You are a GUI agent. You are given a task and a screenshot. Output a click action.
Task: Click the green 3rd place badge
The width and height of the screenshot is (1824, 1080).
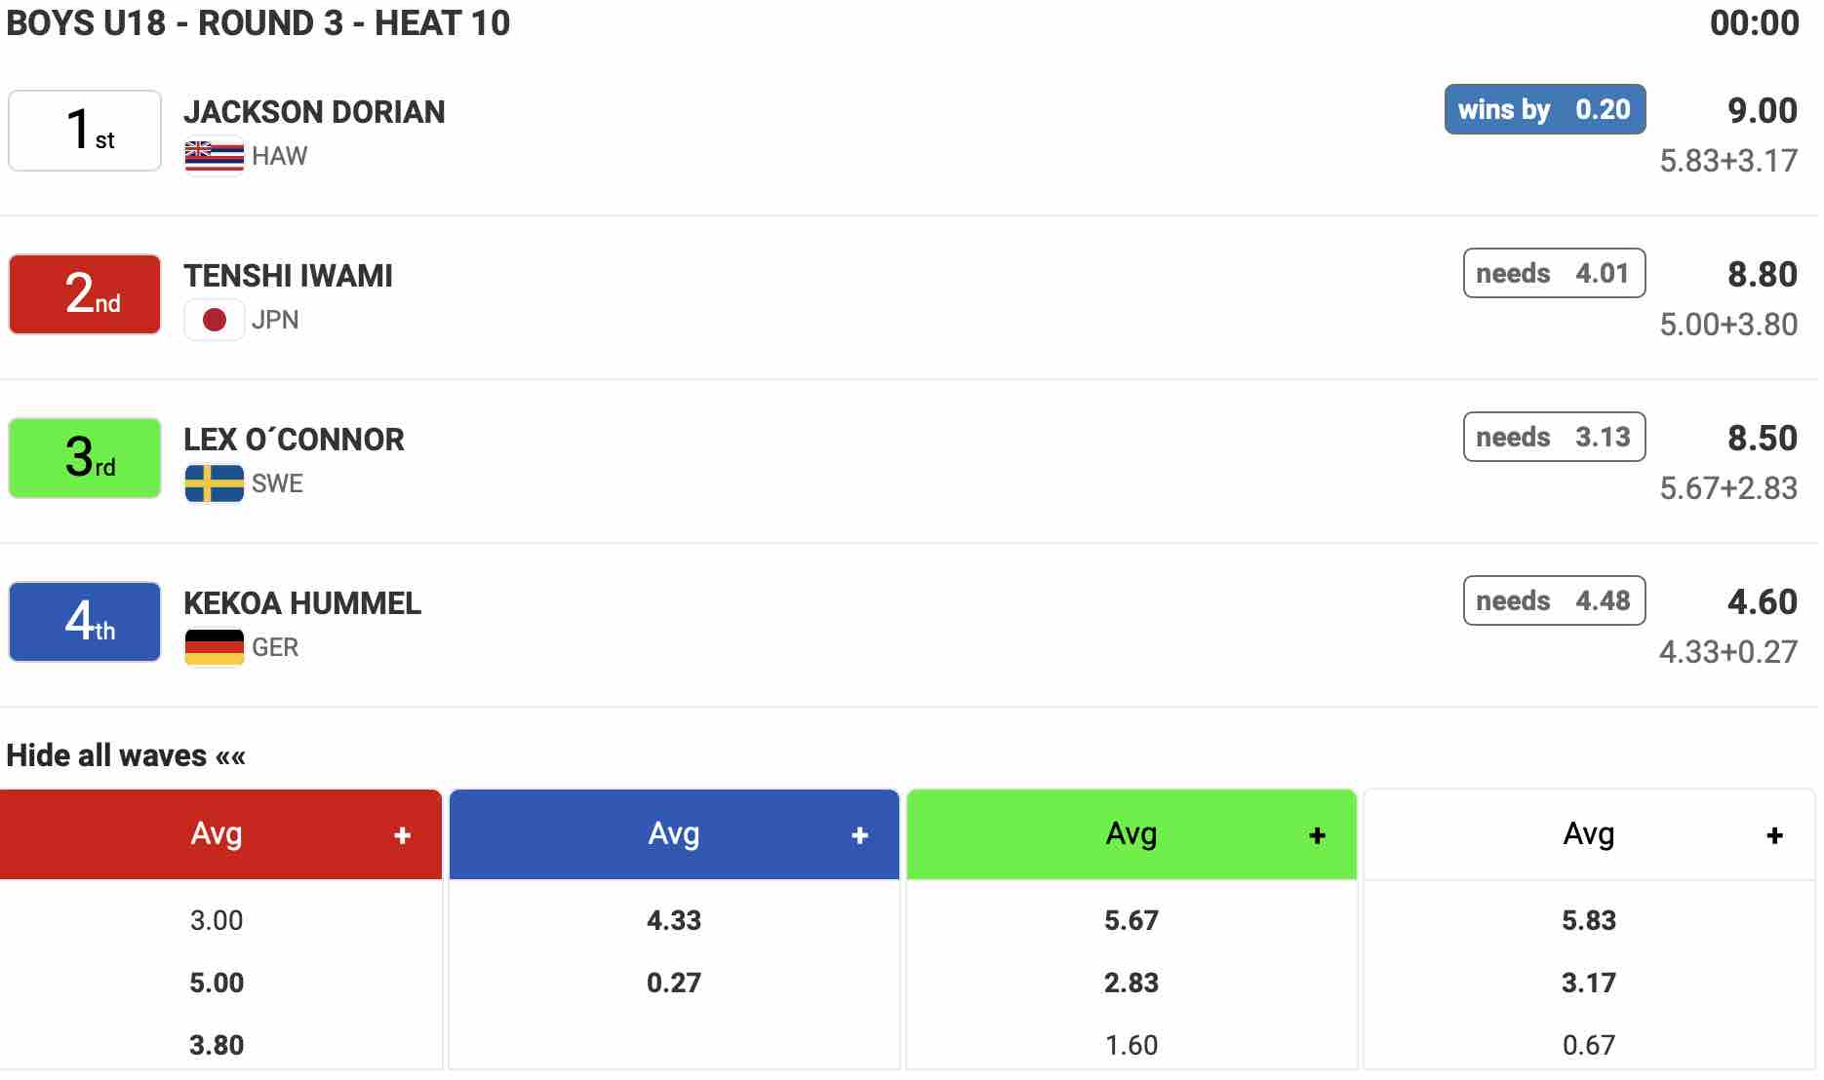(x=85, y=458)
